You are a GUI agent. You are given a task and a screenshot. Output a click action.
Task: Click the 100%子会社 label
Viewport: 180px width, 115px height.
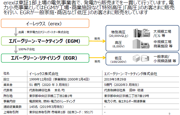coord(27,49)
